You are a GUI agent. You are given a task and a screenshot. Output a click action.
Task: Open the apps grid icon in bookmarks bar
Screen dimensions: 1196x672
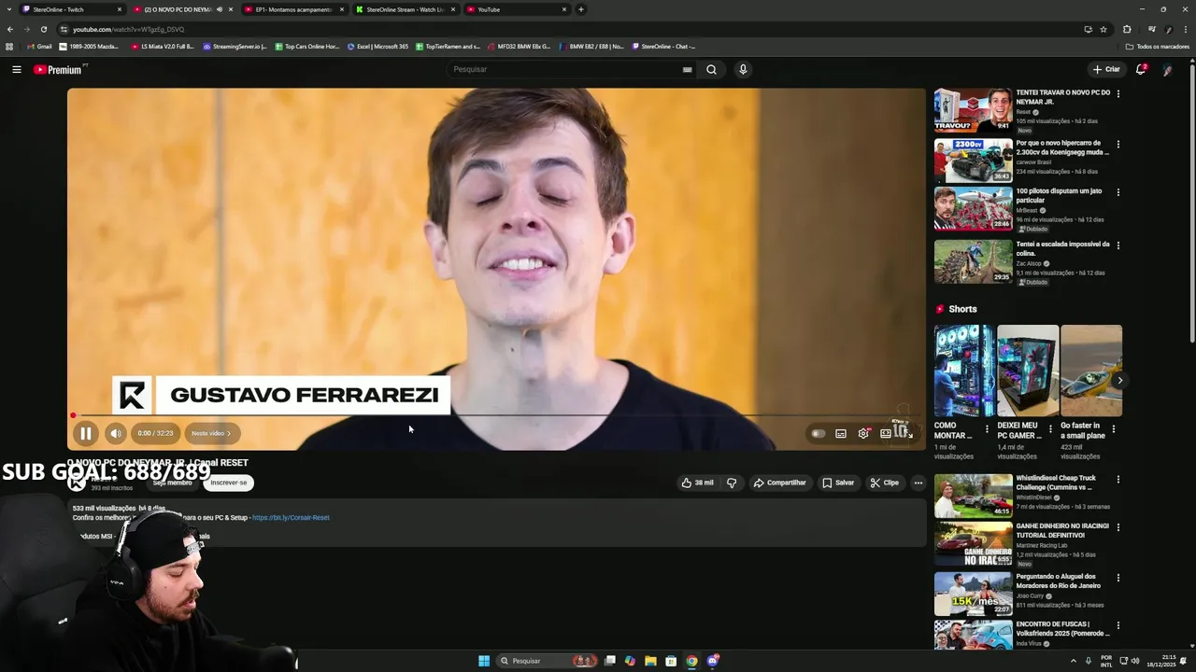9,47
